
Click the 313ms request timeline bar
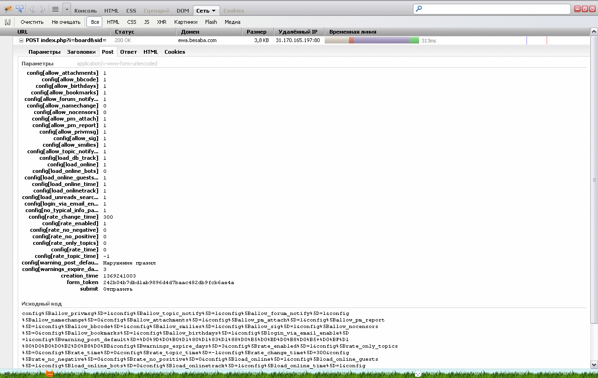371,41
